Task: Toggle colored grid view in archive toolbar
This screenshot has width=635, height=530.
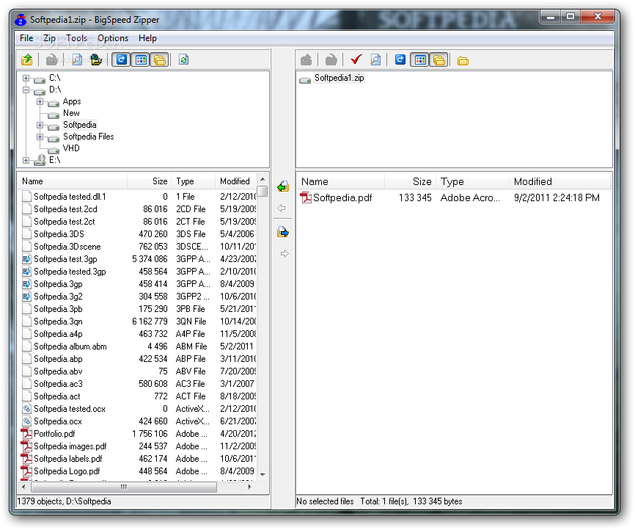Action: [420, 60]
